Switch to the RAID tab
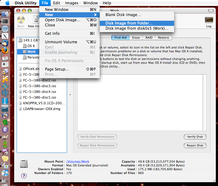Viewport: 218px width, 186px height. (x=149, y=38)
